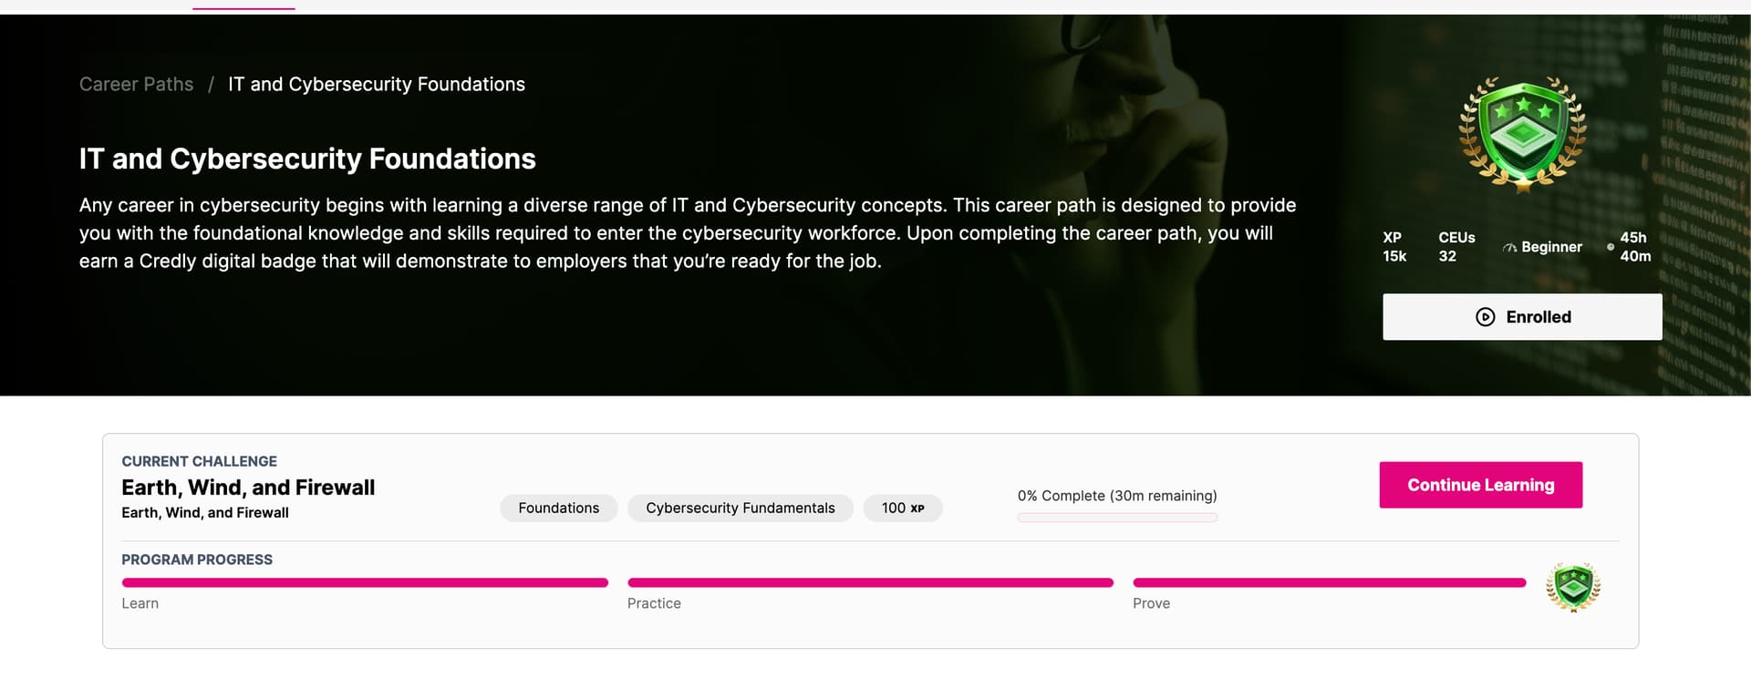Select the Foundations tag
This screenshot has width=1751, height=678.
point(558,508)
